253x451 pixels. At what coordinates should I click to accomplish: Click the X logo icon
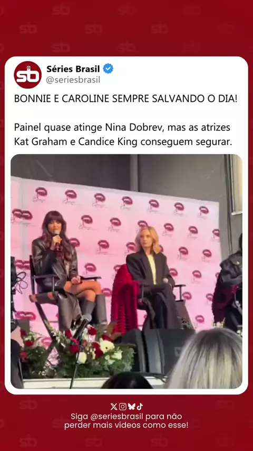pyautogui.click(x=114, y=407)
